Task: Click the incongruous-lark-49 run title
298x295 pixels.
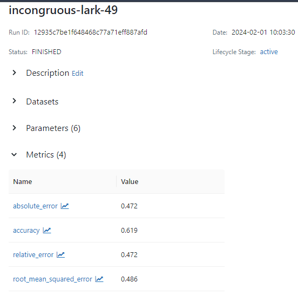Action: point(63,10)
